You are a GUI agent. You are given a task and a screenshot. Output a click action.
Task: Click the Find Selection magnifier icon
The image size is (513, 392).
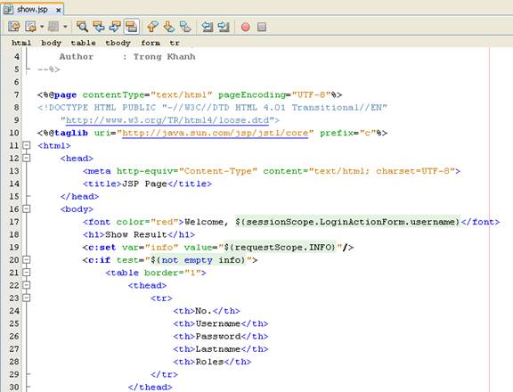pos(82,27)
